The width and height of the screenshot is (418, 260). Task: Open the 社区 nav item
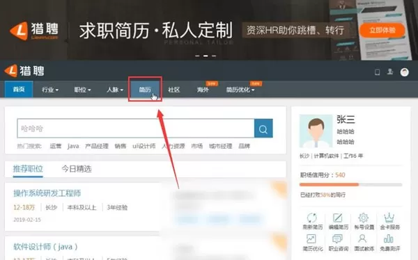pyautogui.click(x=173, y=90)
